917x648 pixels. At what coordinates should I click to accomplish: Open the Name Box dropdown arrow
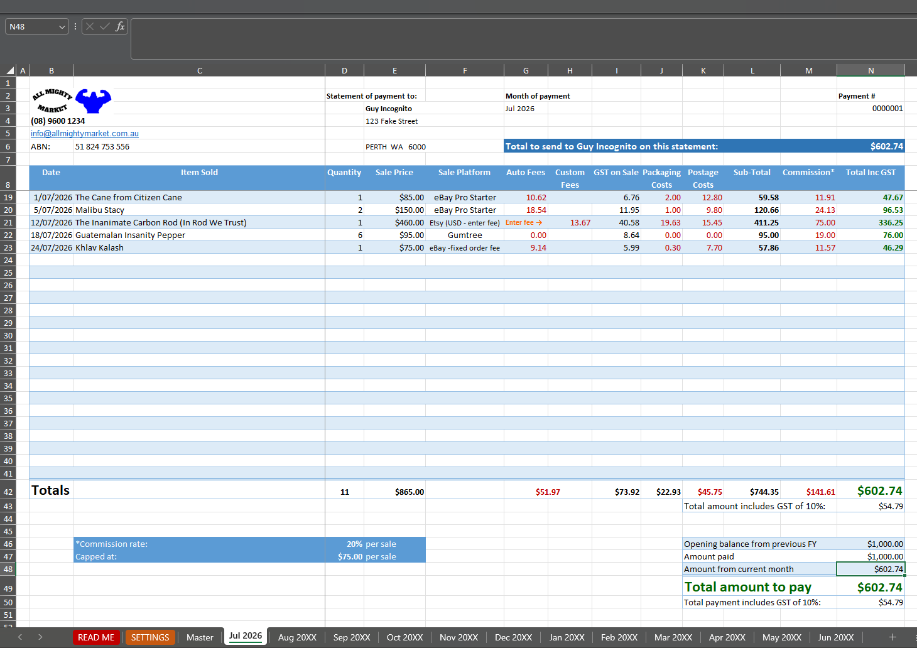pos(62,26)
